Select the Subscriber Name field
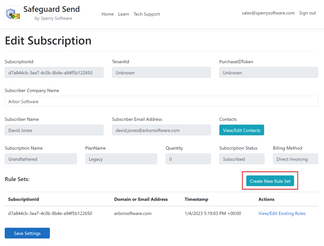The width and height of the screenshot is (324, 246). [x=54, y=130]
